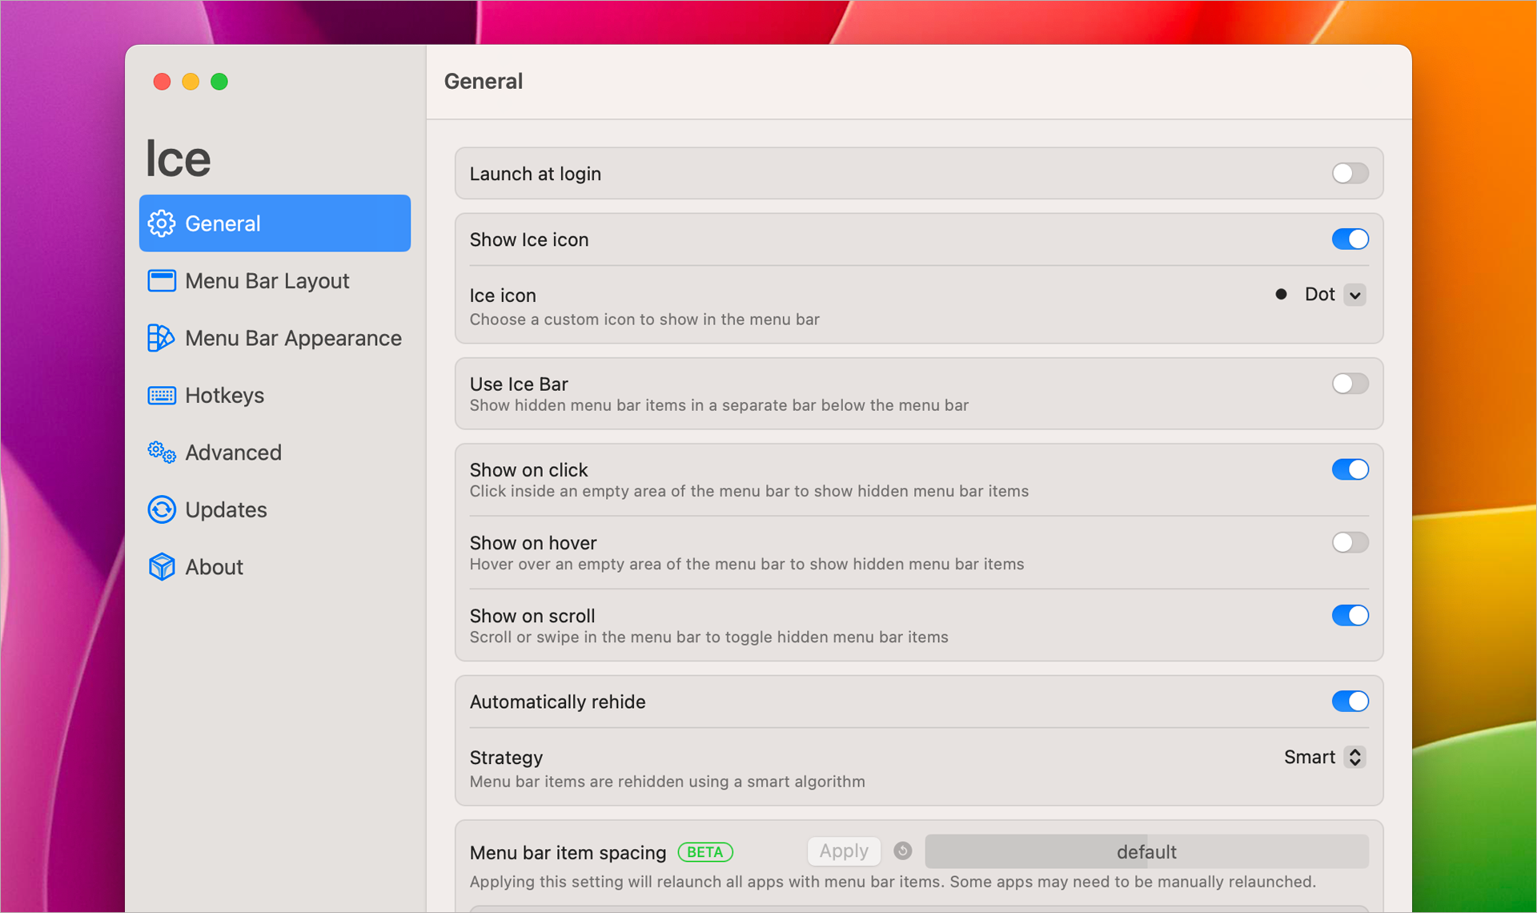The height and width of the screenshot is (913, 1537).
Task: Turn off the Show Ice icon switch
Action: [1350, 239]
